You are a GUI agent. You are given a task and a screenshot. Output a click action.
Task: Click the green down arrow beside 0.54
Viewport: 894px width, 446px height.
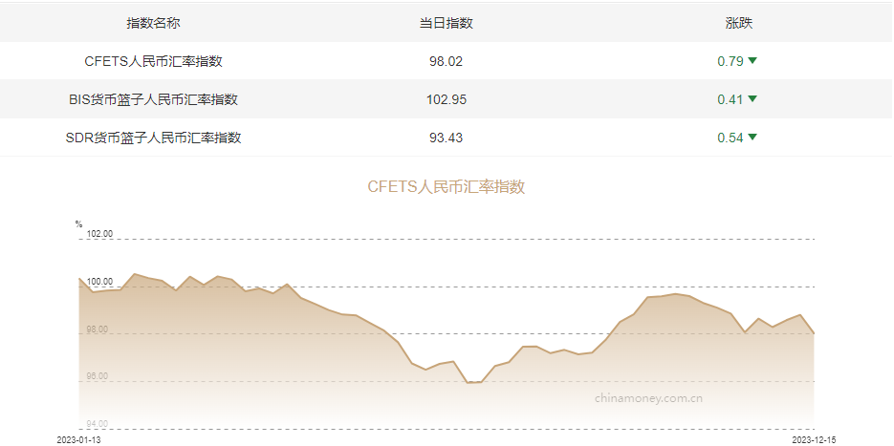[752, 138]
